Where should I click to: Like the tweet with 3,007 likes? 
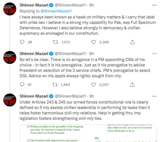93,85
